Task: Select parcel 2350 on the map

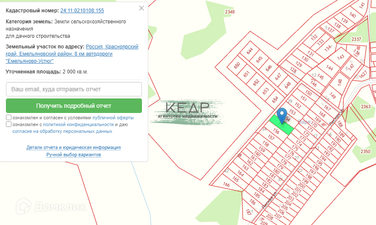Action: 365,152
